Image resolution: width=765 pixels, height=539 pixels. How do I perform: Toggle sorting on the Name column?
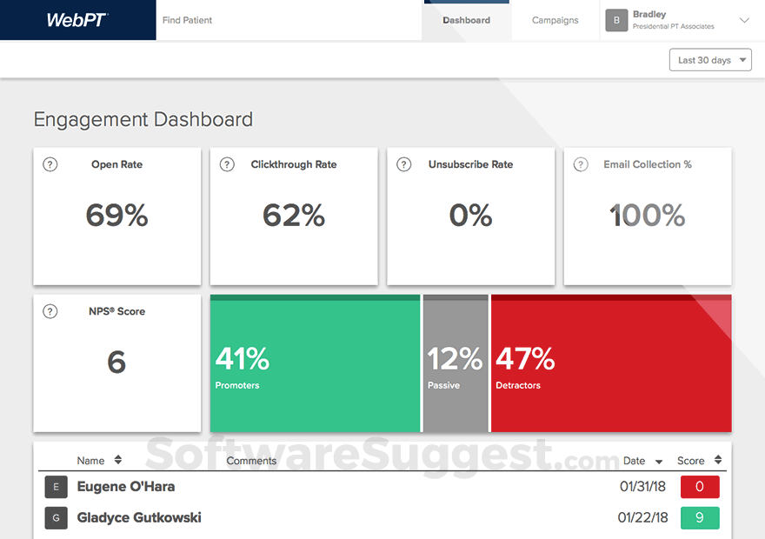tap(101, 460)
